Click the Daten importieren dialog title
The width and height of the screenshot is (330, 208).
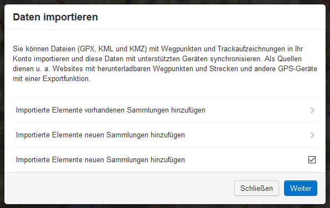(x=55, y=17)
